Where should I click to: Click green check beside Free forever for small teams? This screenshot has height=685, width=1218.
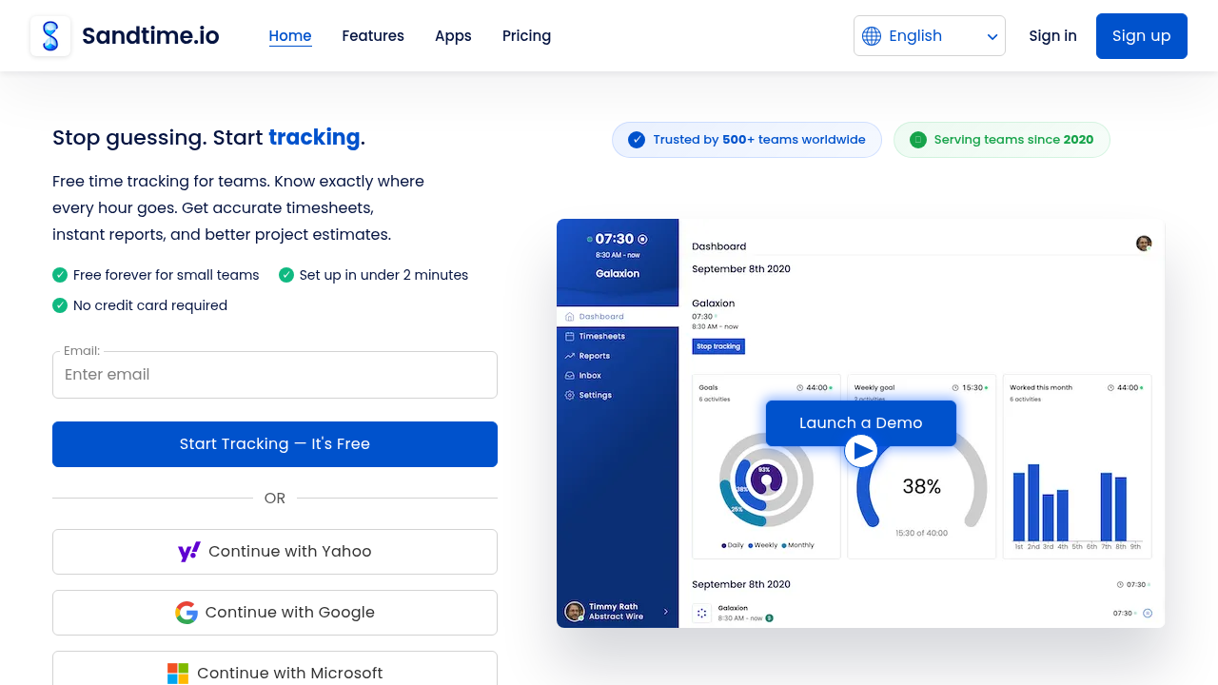pyautogui.click(x=60, y=275)
